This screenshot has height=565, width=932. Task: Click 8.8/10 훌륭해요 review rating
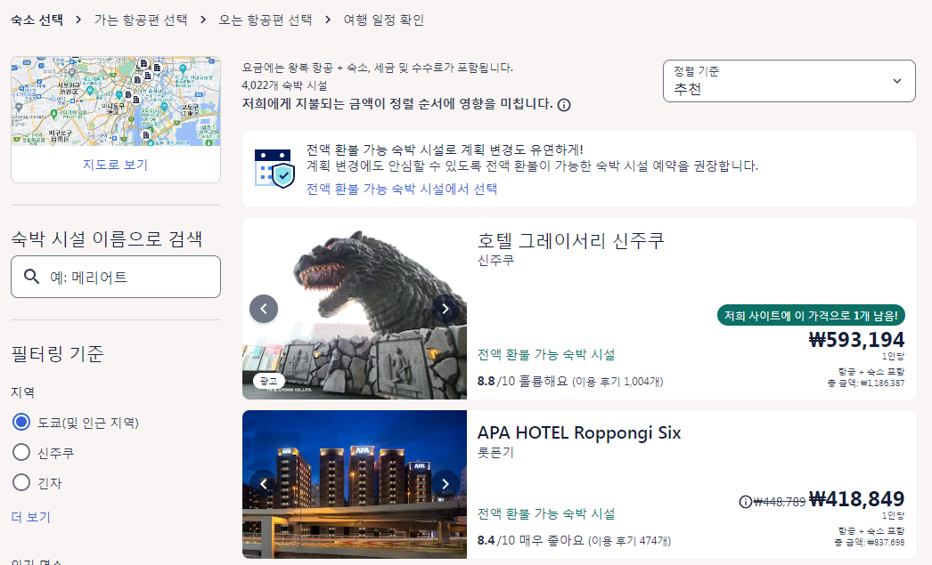click(x=570, y=381)
